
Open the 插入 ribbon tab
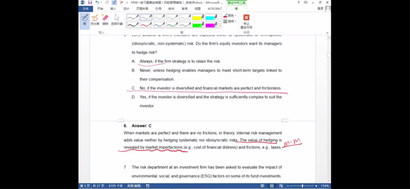click(113, 9)
